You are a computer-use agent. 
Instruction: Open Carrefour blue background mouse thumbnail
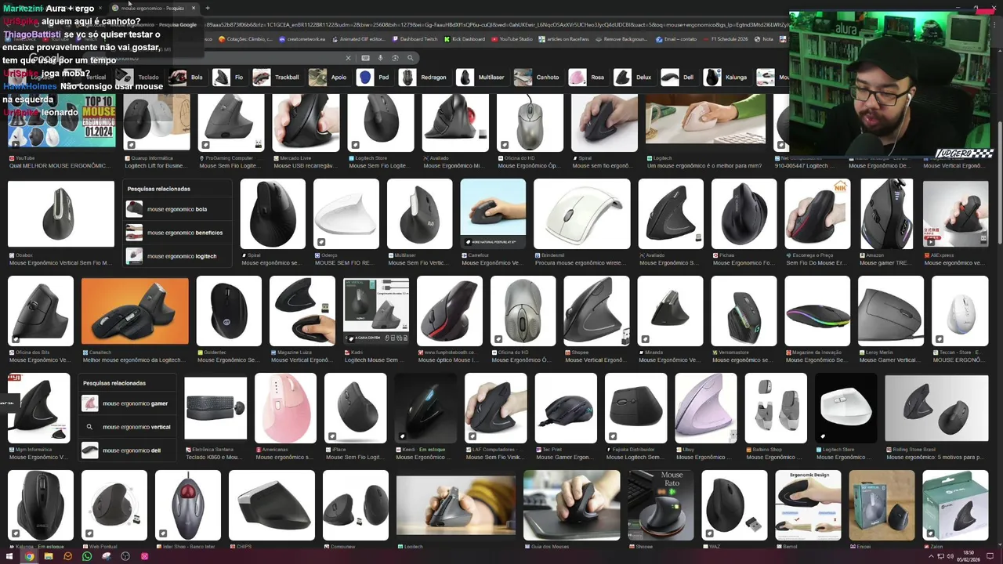pos(493,214)
